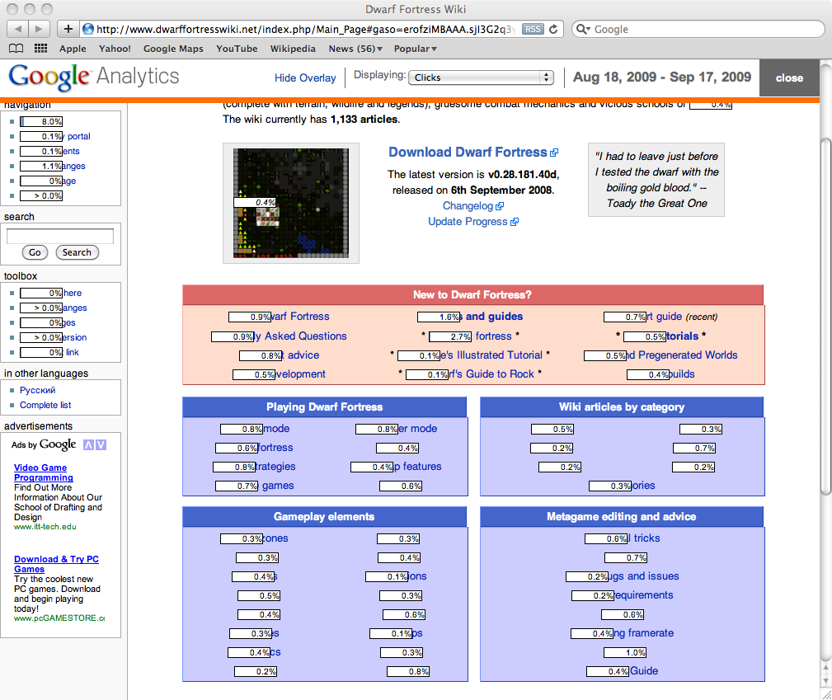Open Pregenerated Worlds link
The image size is (832, 700).
pyautogui.click(x=682, y=355)
